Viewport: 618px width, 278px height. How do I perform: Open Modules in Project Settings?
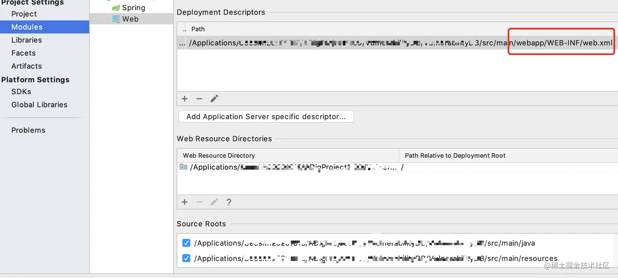[27, 27]
